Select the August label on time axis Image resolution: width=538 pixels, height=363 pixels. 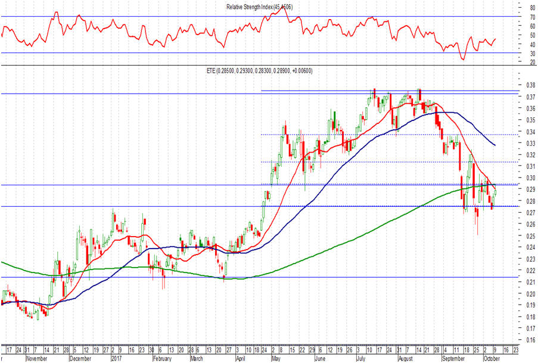point(406,359)
